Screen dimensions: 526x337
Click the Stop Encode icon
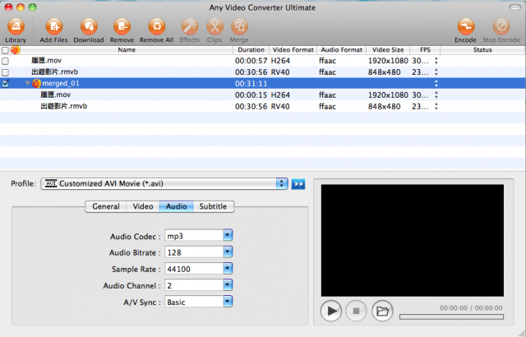tap(501, 26)
